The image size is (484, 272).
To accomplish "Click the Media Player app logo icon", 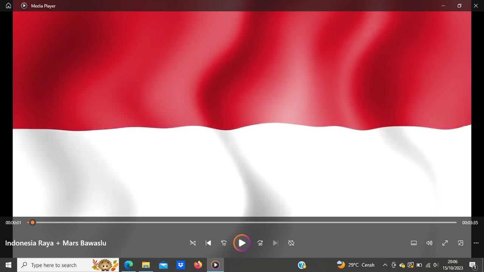I will (x=24, y=6).
